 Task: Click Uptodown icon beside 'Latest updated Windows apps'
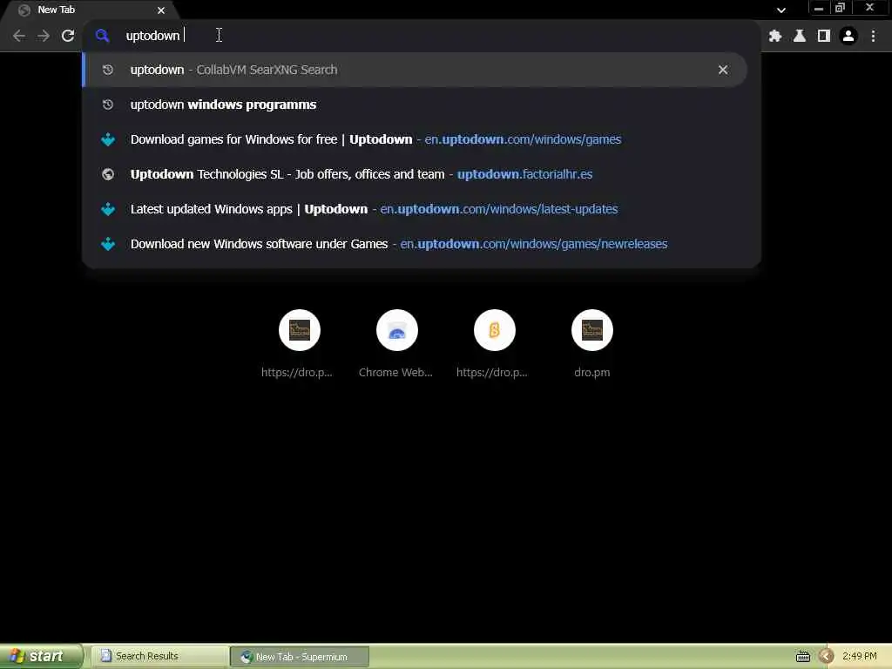coord(107,209)
